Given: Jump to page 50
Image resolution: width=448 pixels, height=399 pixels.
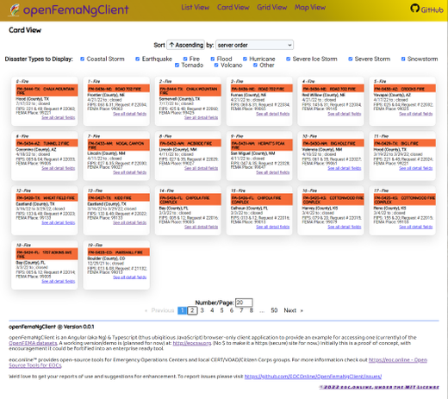Looking at the screenshot, I should (x=274, y=310).
